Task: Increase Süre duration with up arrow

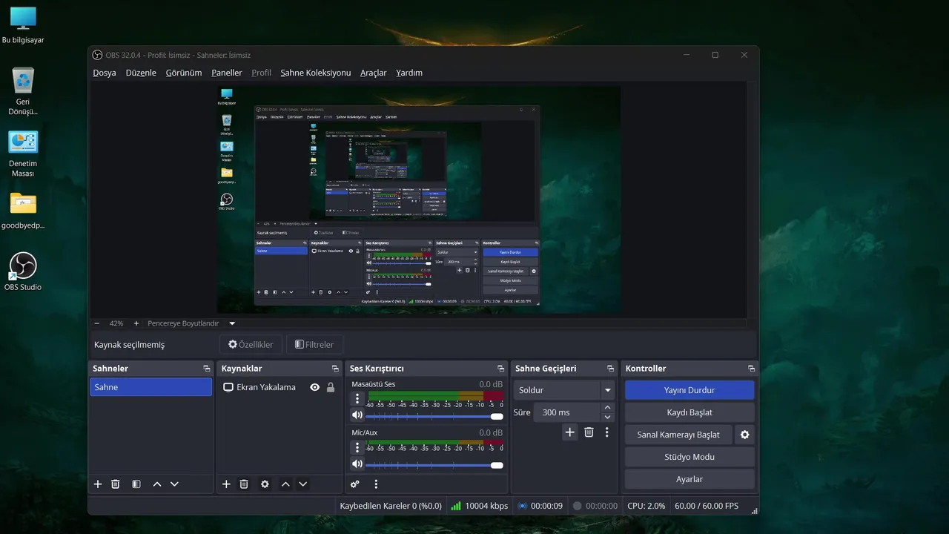Action: tap(608, 407)
